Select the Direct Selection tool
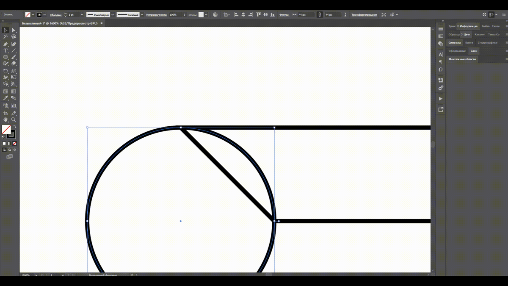Screen dimensions: 508x286 [x=14, y=30]
